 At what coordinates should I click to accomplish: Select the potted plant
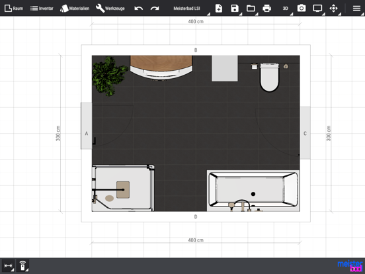(x=109, y=76)
